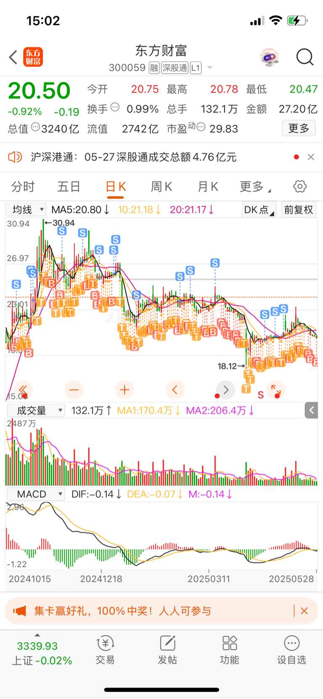Open the DK点 selector
The height and width of the screenshot is (699, 323).
pyautogui.click(x=259, y=210)
